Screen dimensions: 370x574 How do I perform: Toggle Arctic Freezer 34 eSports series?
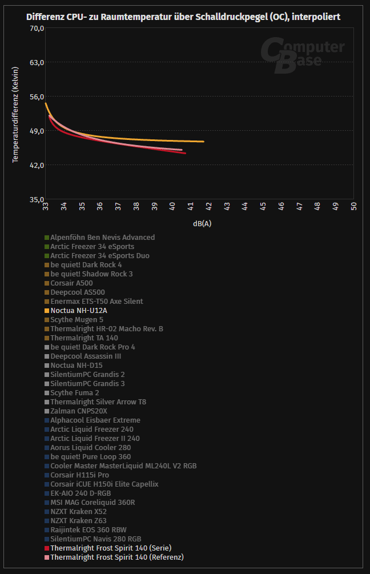pyautogui.click(x=89, y=246)
